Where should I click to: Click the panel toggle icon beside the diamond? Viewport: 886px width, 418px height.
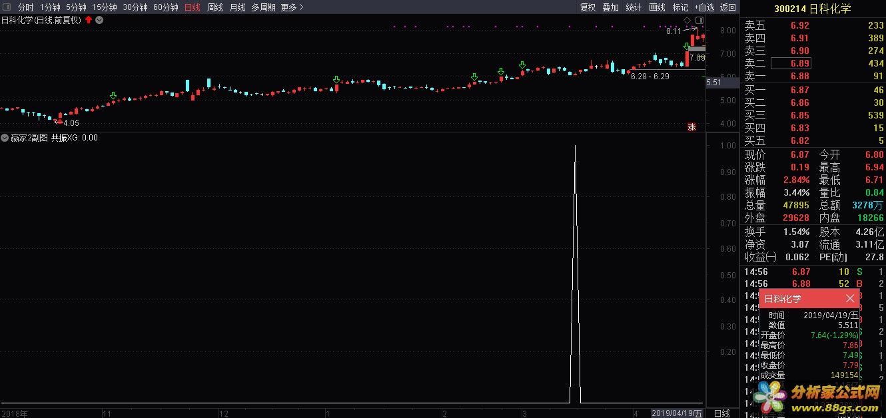(x=699, y=21)
